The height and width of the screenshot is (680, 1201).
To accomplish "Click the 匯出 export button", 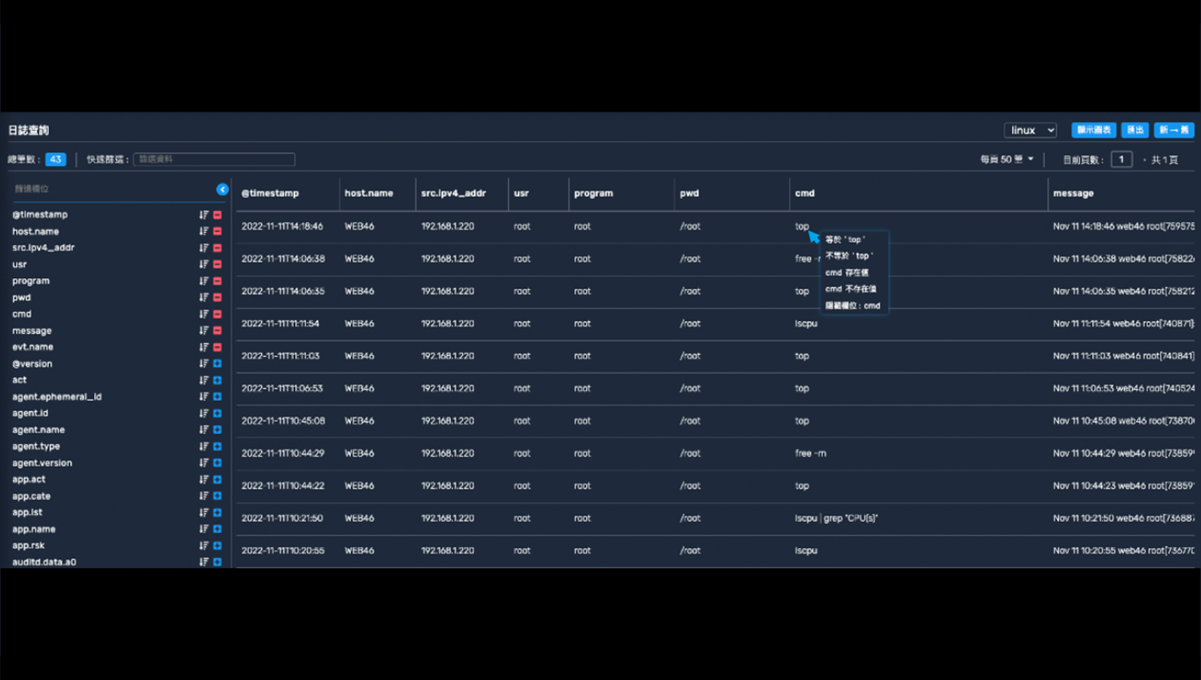I will coord(1135,130).
